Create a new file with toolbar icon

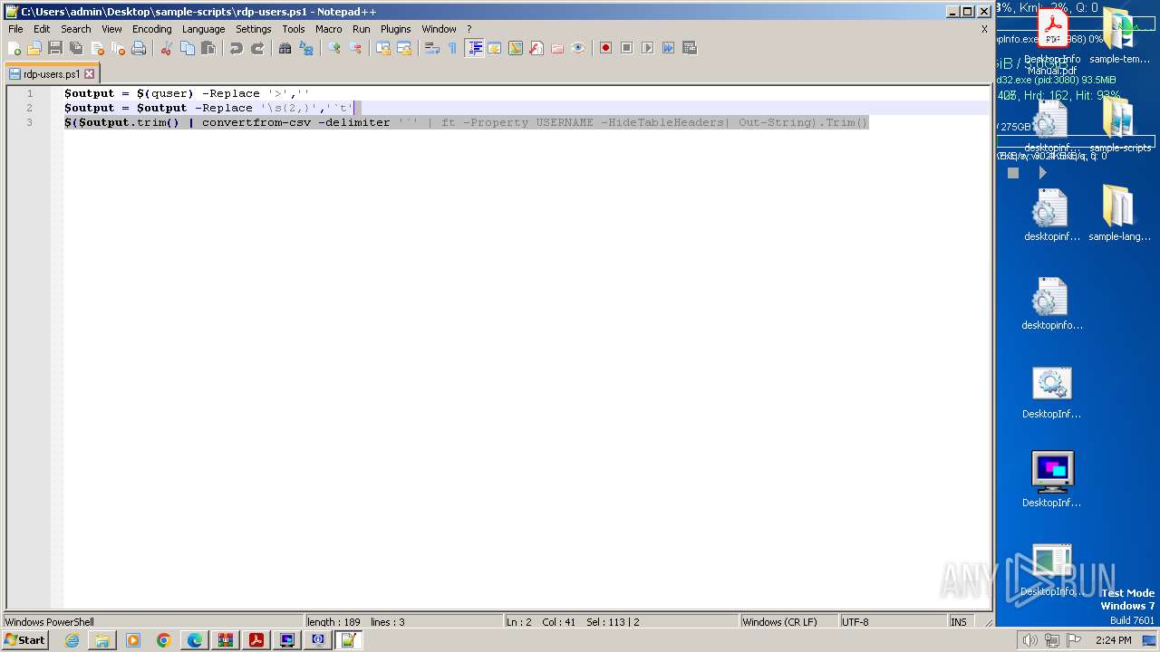pyautogui.click(x=14, y=48)
